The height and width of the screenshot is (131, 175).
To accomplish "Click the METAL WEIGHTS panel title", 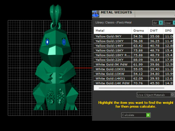I will (x=116, y=12).
